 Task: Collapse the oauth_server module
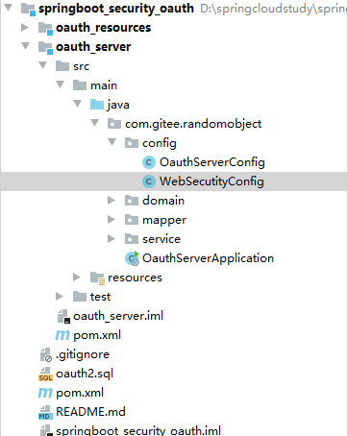26,46
